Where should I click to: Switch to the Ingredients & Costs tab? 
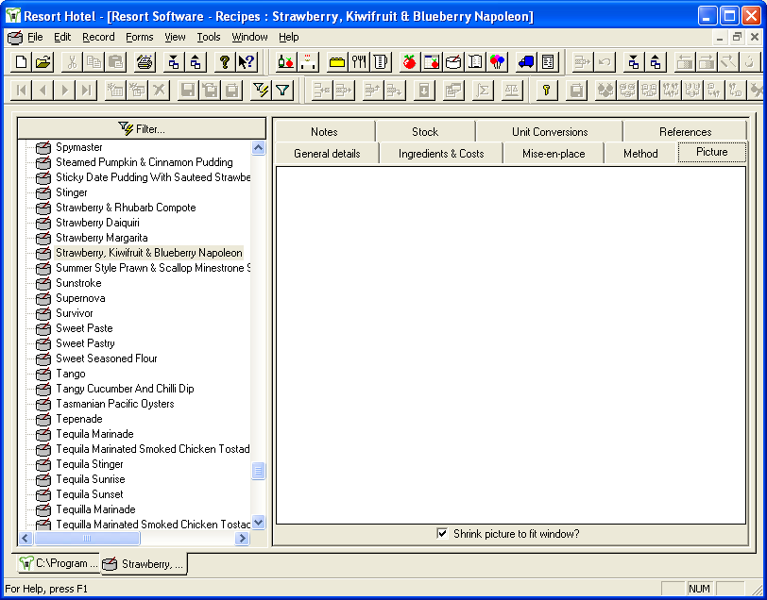point(441,154)
